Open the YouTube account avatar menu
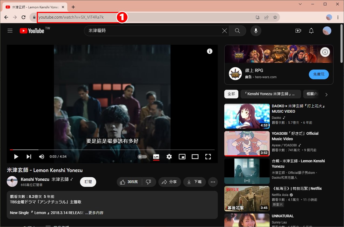 tap(327, 31)
